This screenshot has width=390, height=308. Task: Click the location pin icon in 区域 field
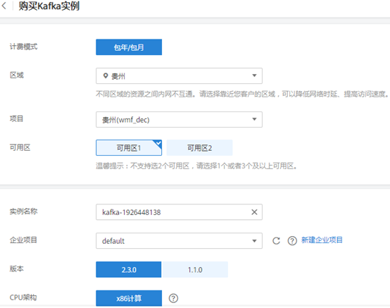[x=106, y=75]
